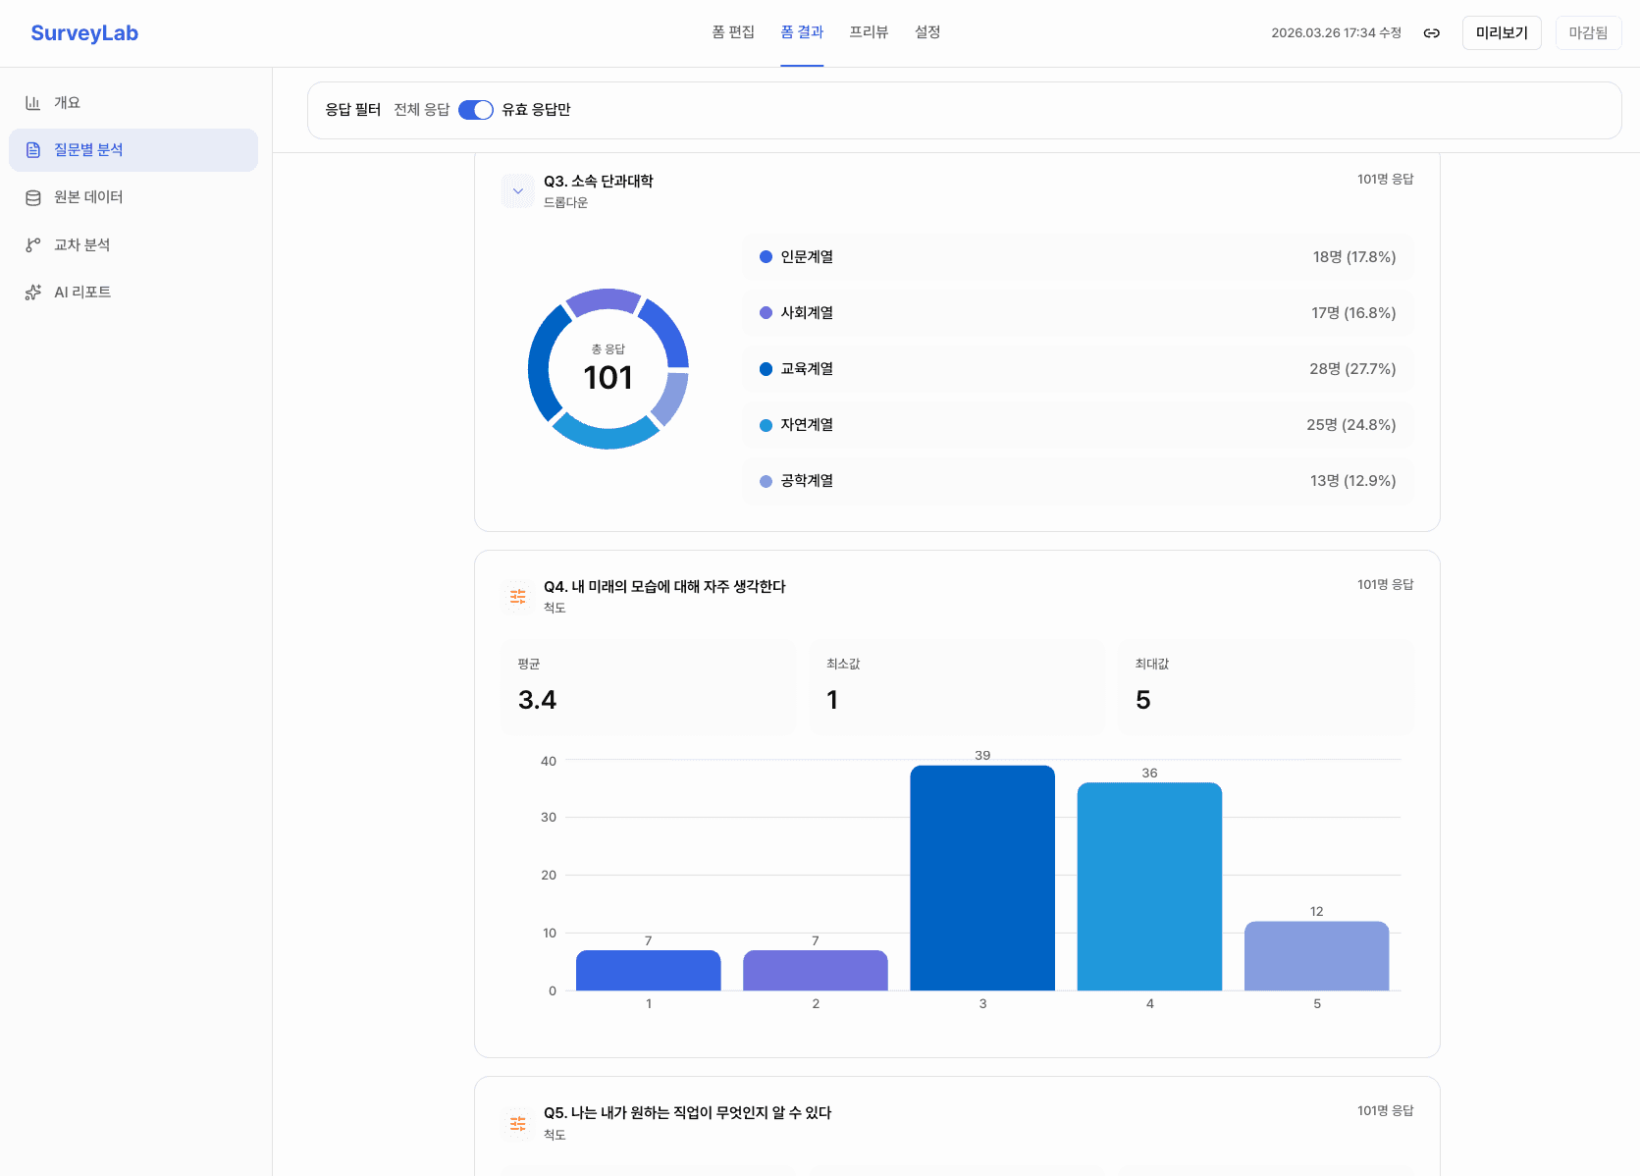Click the 미리보기 preview button
1640x1176 pixels.
1502,32
